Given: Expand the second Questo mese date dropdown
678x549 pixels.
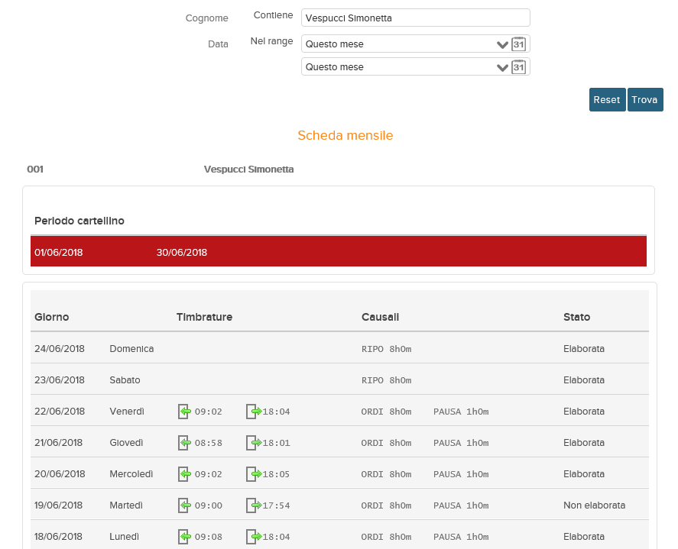Looking at the screenshot, I should tap(502, 67).
